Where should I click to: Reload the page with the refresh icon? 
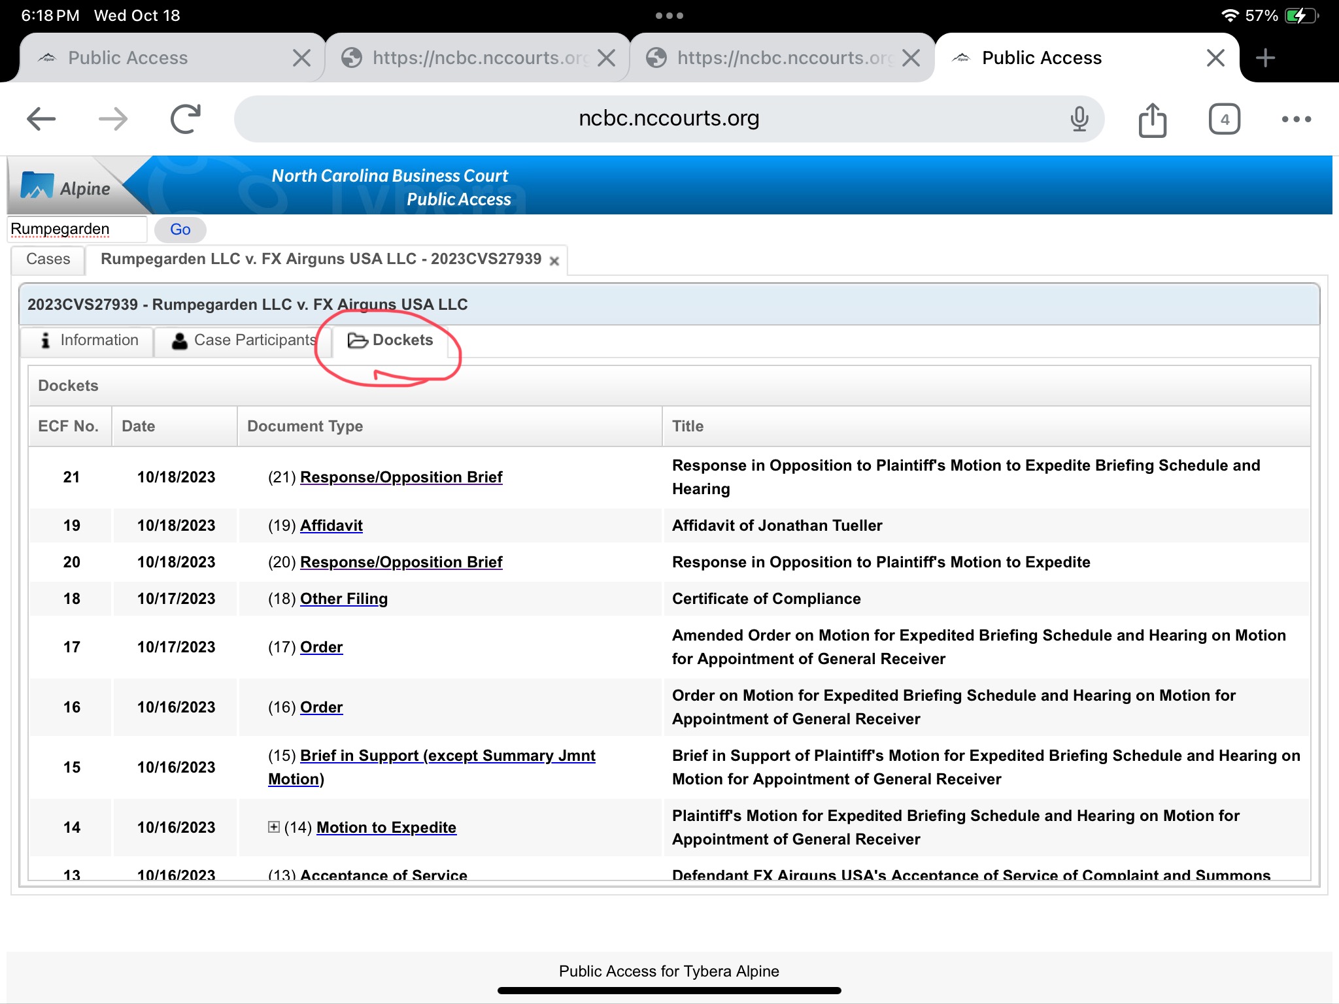(x=186, y=119)
